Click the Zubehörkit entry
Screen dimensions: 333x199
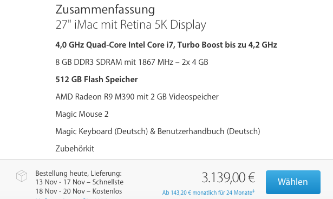tap(75, 149)
